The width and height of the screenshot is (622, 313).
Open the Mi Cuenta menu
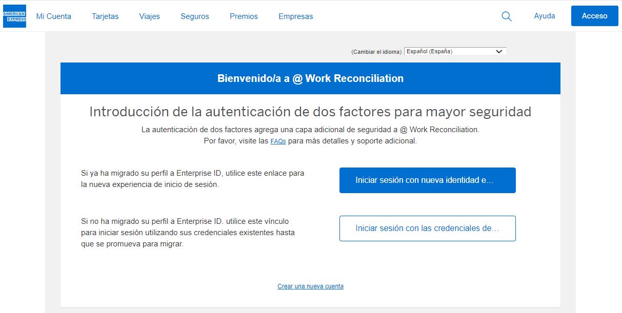coord(54,16)
